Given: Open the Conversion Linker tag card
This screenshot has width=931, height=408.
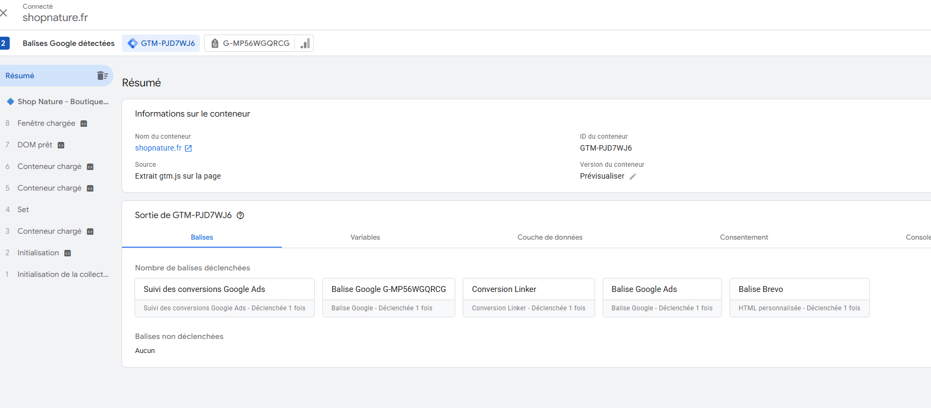Looking at the screenshot, I should pos(529,297).
